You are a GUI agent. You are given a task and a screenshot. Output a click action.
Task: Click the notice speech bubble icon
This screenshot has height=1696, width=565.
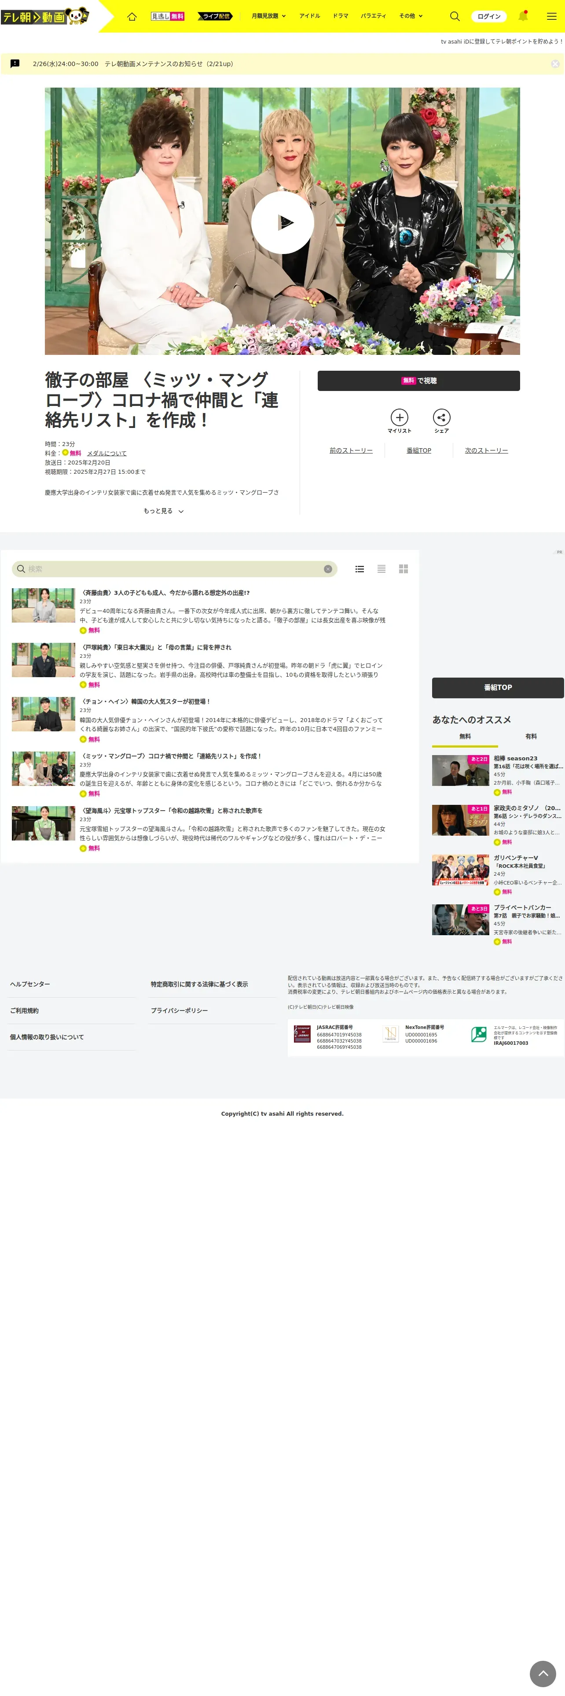[x=15, y=64]
